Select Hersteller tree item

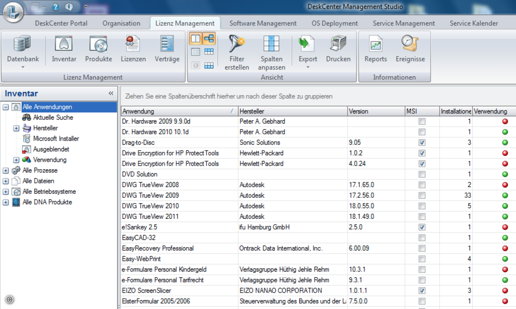[45, 128]
